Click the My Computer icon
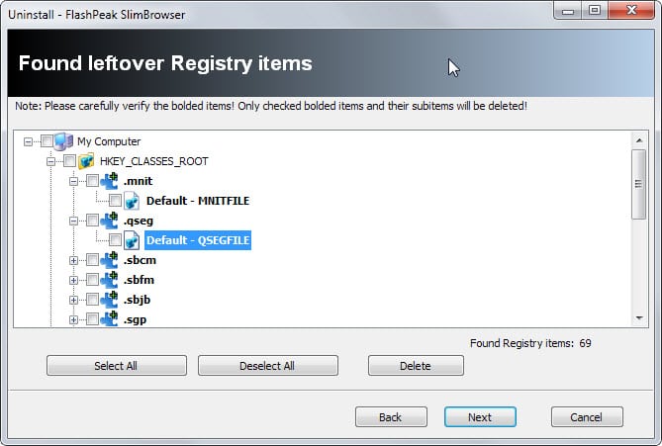 (63, 141)
